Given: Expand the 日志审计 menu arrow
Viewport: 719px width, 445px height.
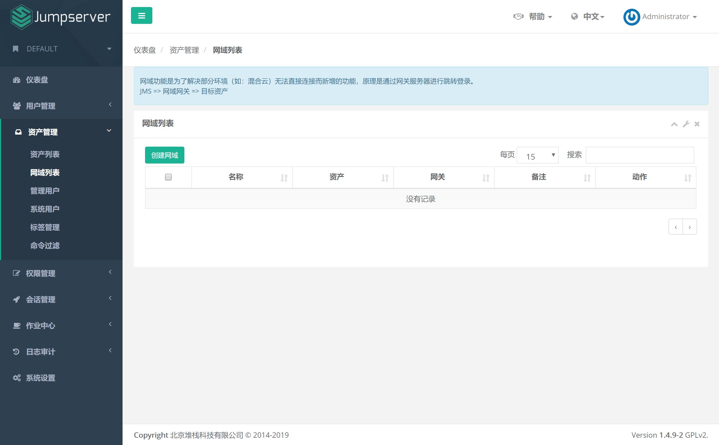Looking at the screenshot, I should point(110,351).
